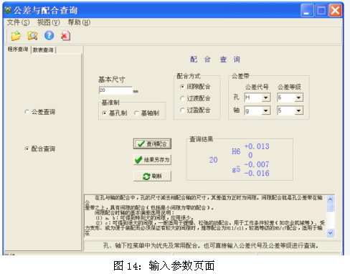Expand the 轴 公差代号 dropdown showing g

[265, 110]
